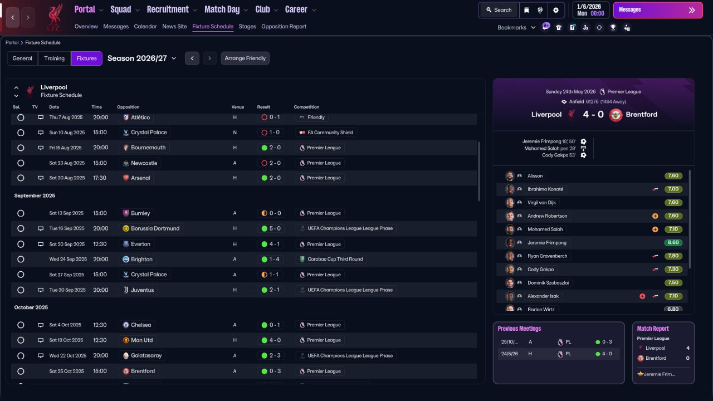Switch to the Training tab
The height and width of the screenshot is (401, 713).
(55, 58)
